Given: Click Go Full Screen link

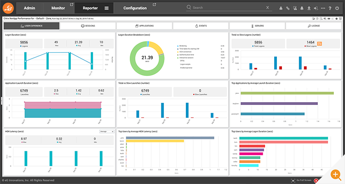Looking at the screenshot, I should [304, 180].
